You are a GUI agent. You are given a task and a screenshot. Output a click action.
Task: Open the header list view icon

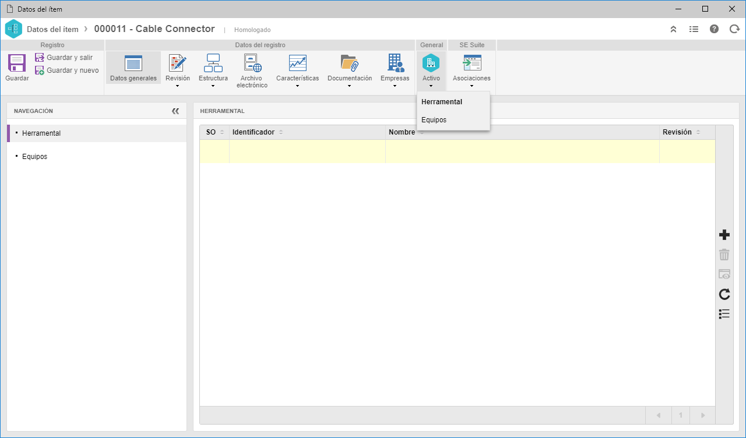click(x=694, y=29)
